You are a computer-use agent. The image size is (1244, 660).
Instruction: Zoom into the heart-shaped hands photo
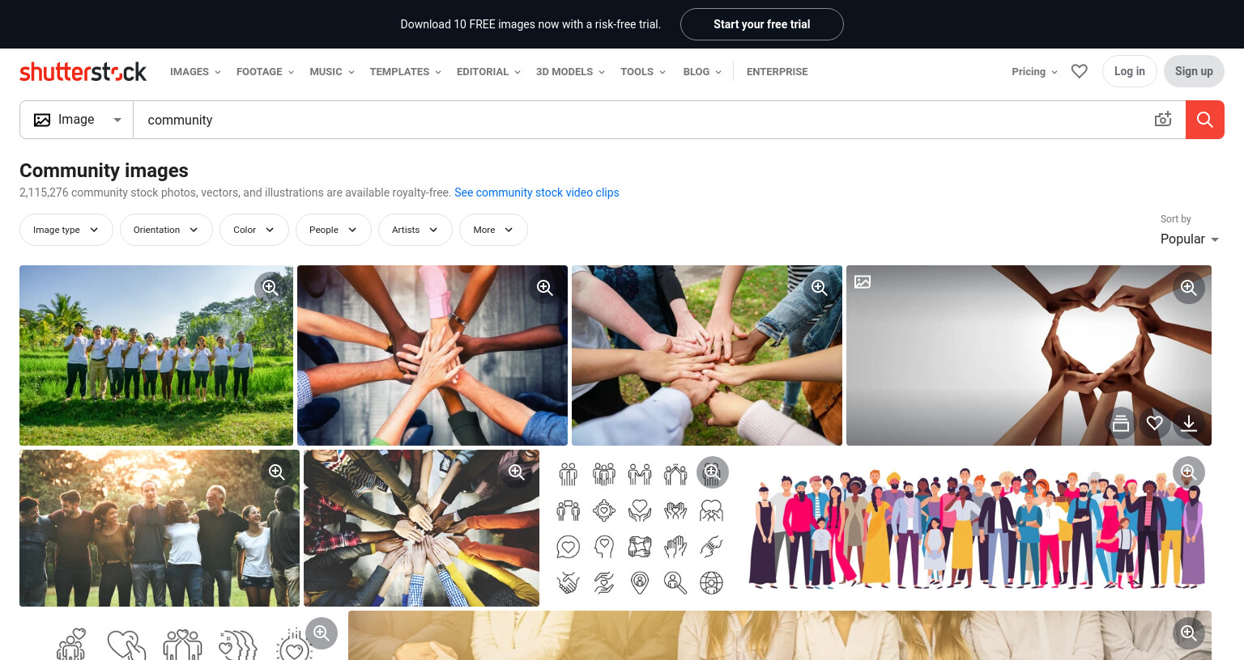click(x=1188, y=288)
